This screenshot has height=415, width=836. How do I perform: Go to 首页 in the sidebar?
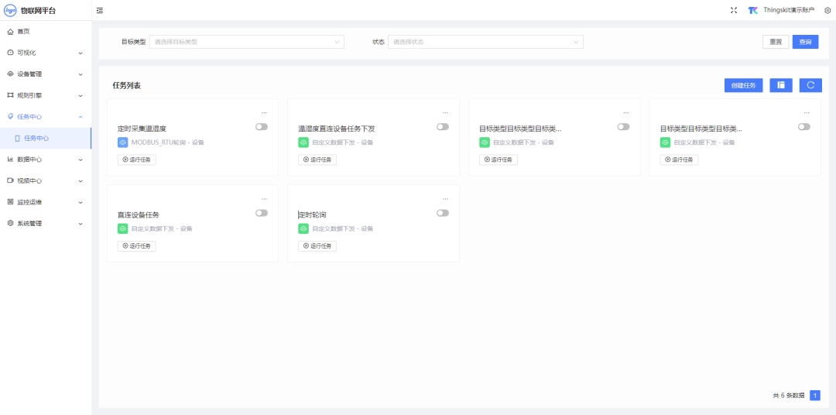pos(23,32)
